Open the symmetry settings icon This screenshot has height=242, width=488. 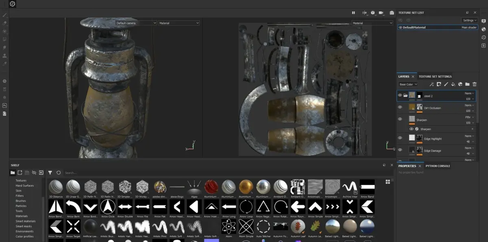tap(364, 13)
